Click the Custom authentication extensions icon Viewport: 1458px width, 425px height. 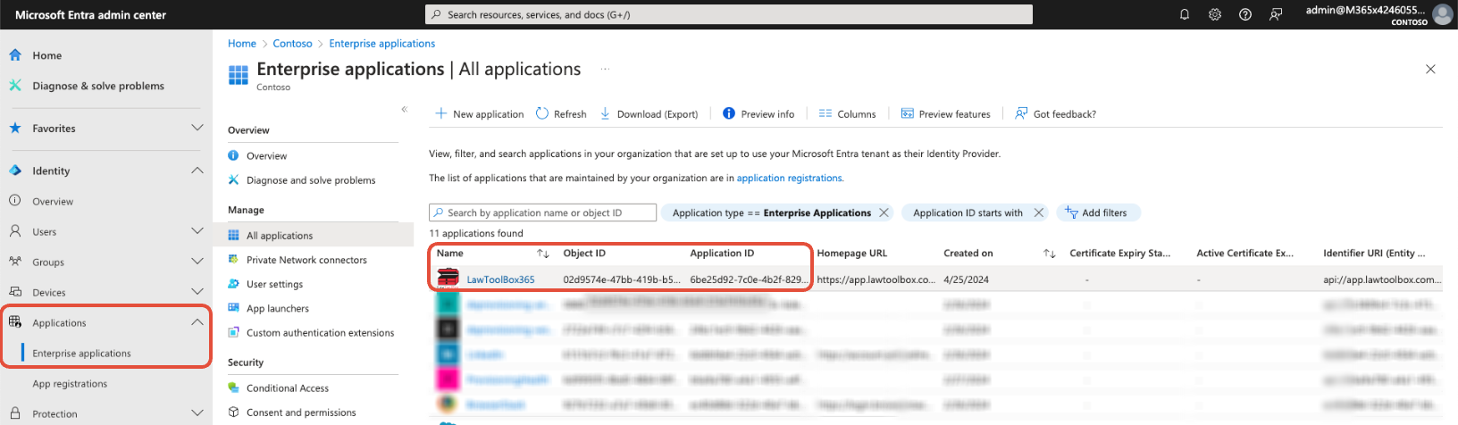233,332
